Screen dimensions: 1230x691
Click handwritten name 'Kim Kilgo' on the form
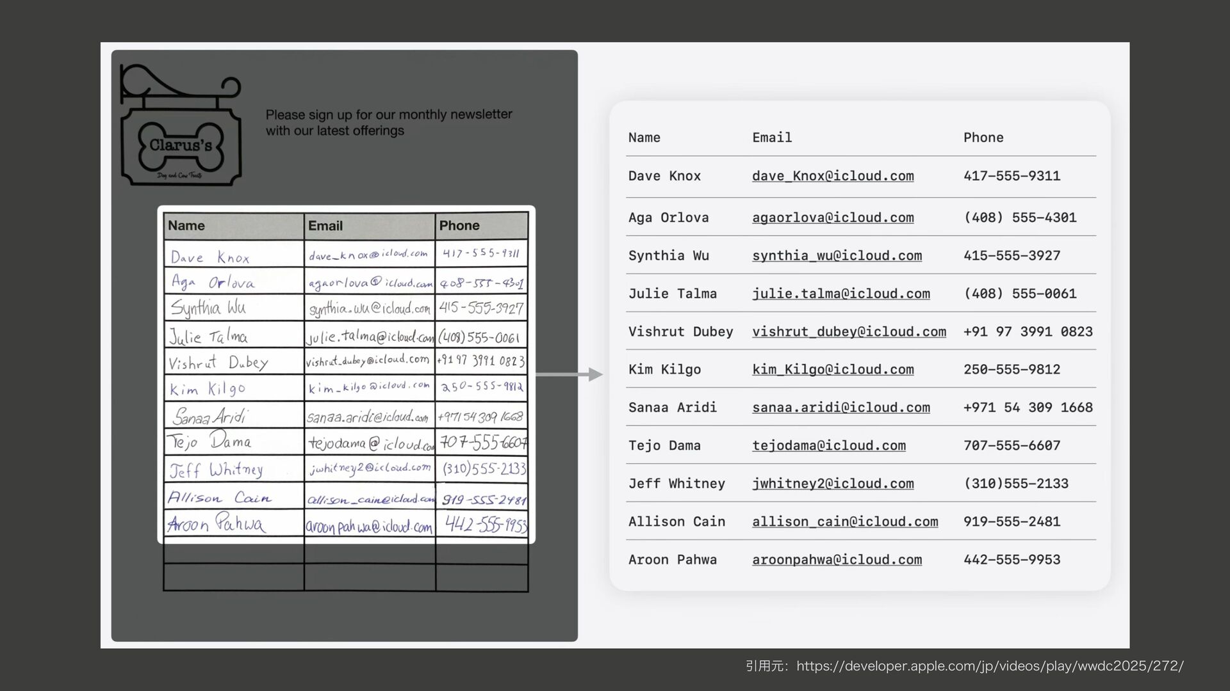[208, 389]
